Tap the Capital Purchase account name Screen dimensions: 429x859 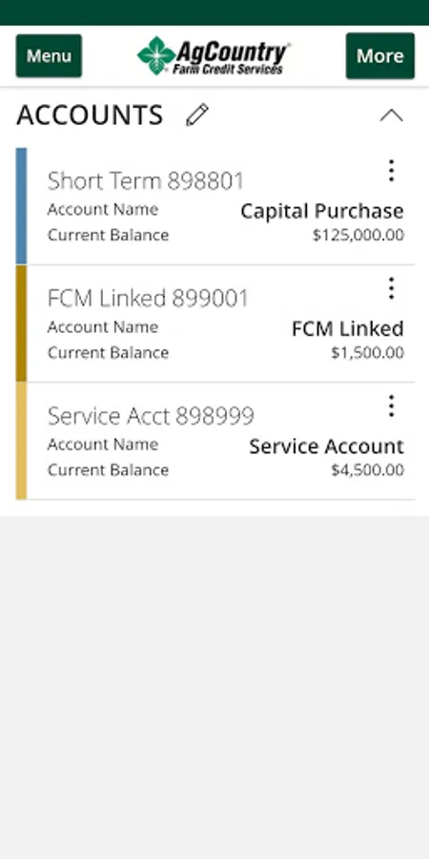tap(322, 211)
